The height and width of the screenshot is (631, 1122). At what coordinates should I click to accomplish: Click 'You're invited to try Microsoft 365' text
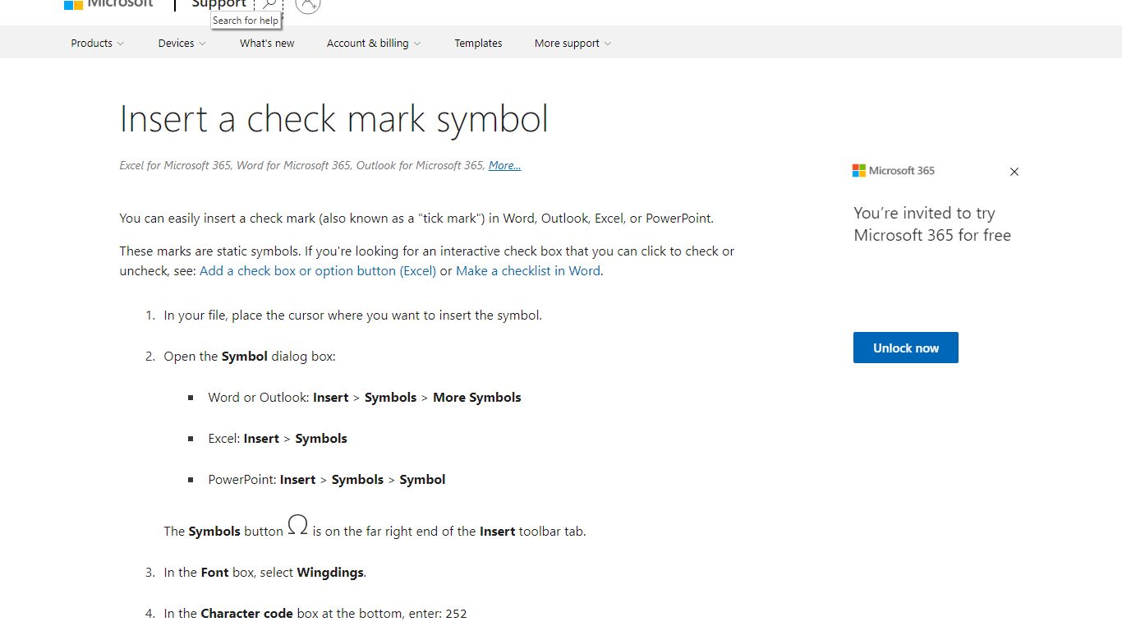tap(932, 224)
